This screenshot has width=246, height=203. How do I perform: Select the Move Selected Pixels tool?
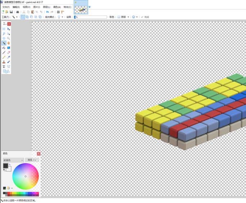click(9, 29)
